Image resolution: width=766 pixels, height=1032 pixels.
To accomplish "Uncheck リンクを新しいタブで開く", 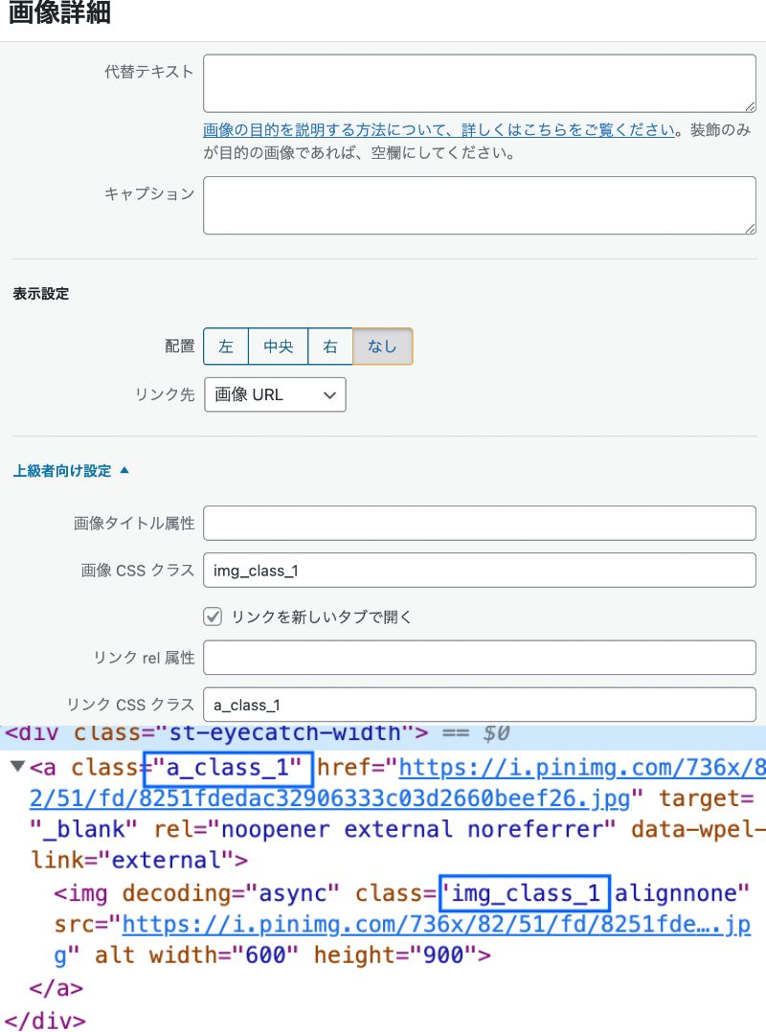I will (x=211, y=616).
